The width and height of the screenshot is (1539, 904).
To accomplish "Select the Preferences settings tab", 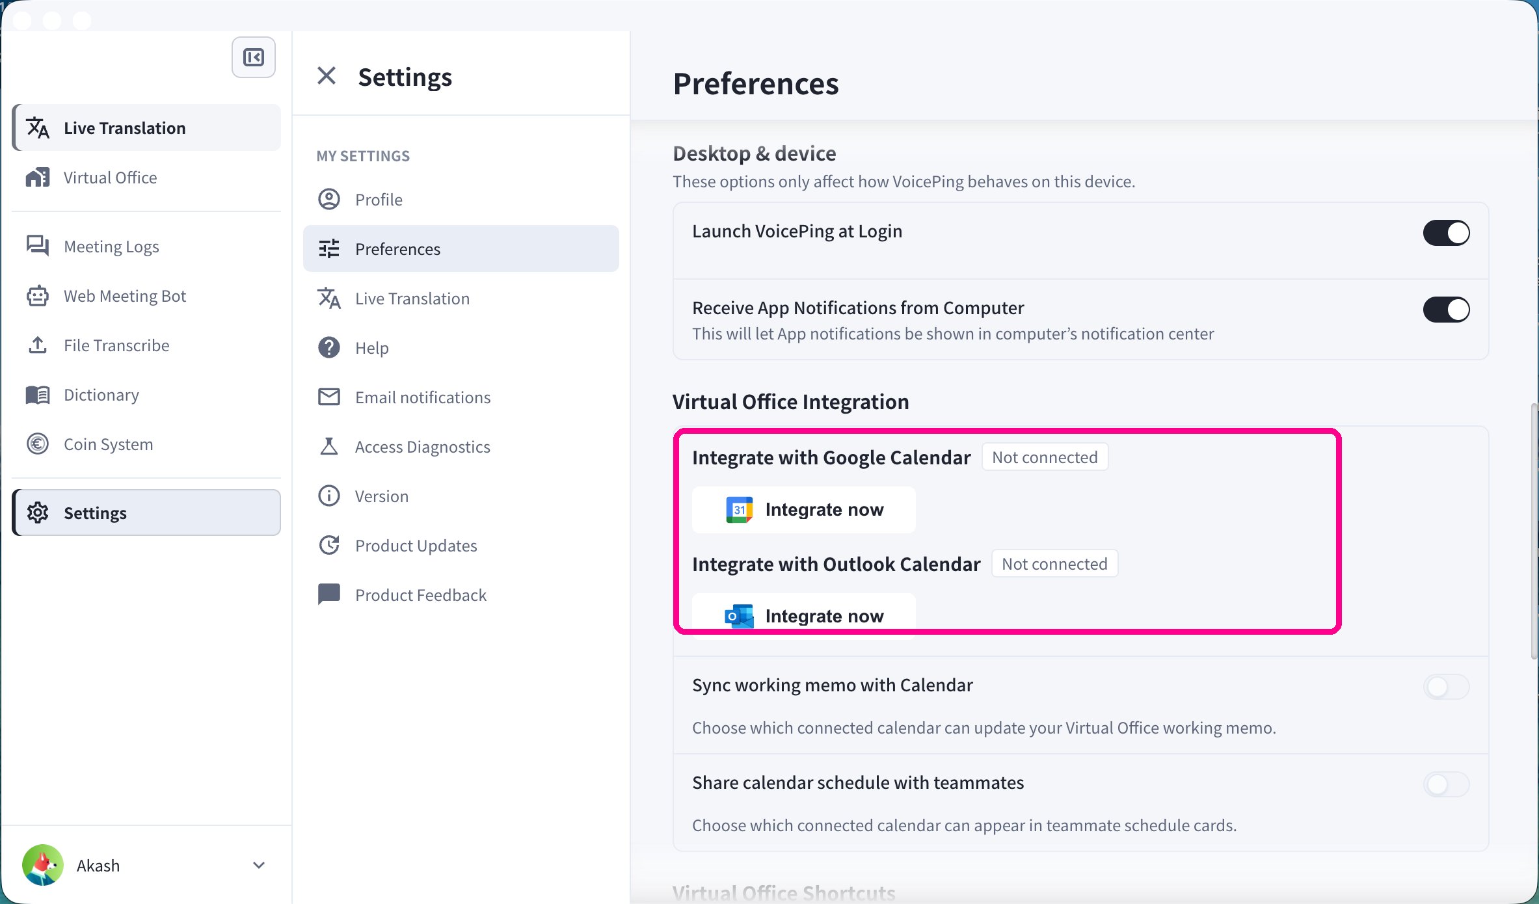I will [461, 249].
